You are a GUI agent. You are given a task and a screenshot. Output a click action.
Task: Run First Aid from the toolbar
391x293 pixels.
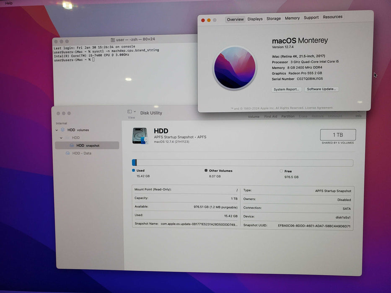tap(271, 116)
